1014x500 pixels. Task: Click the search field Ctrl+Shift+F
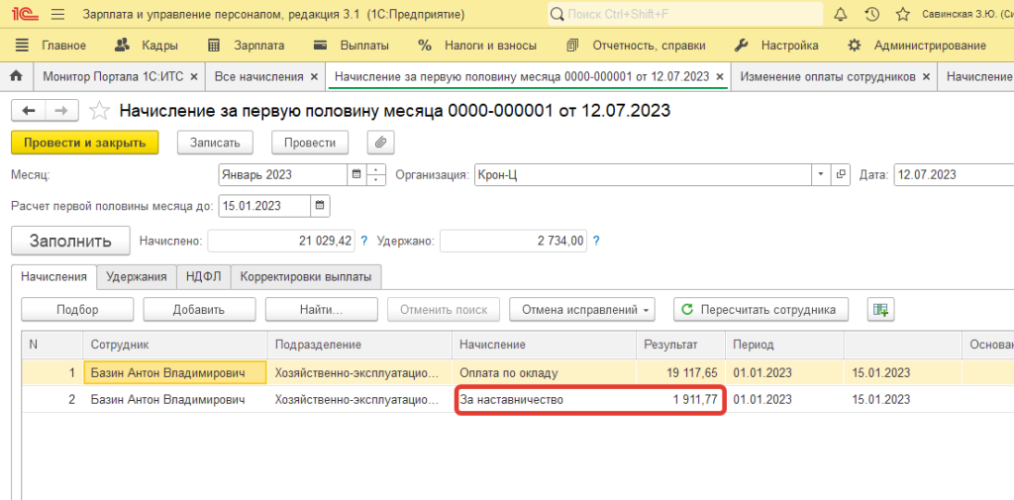(x=685, y=14)
